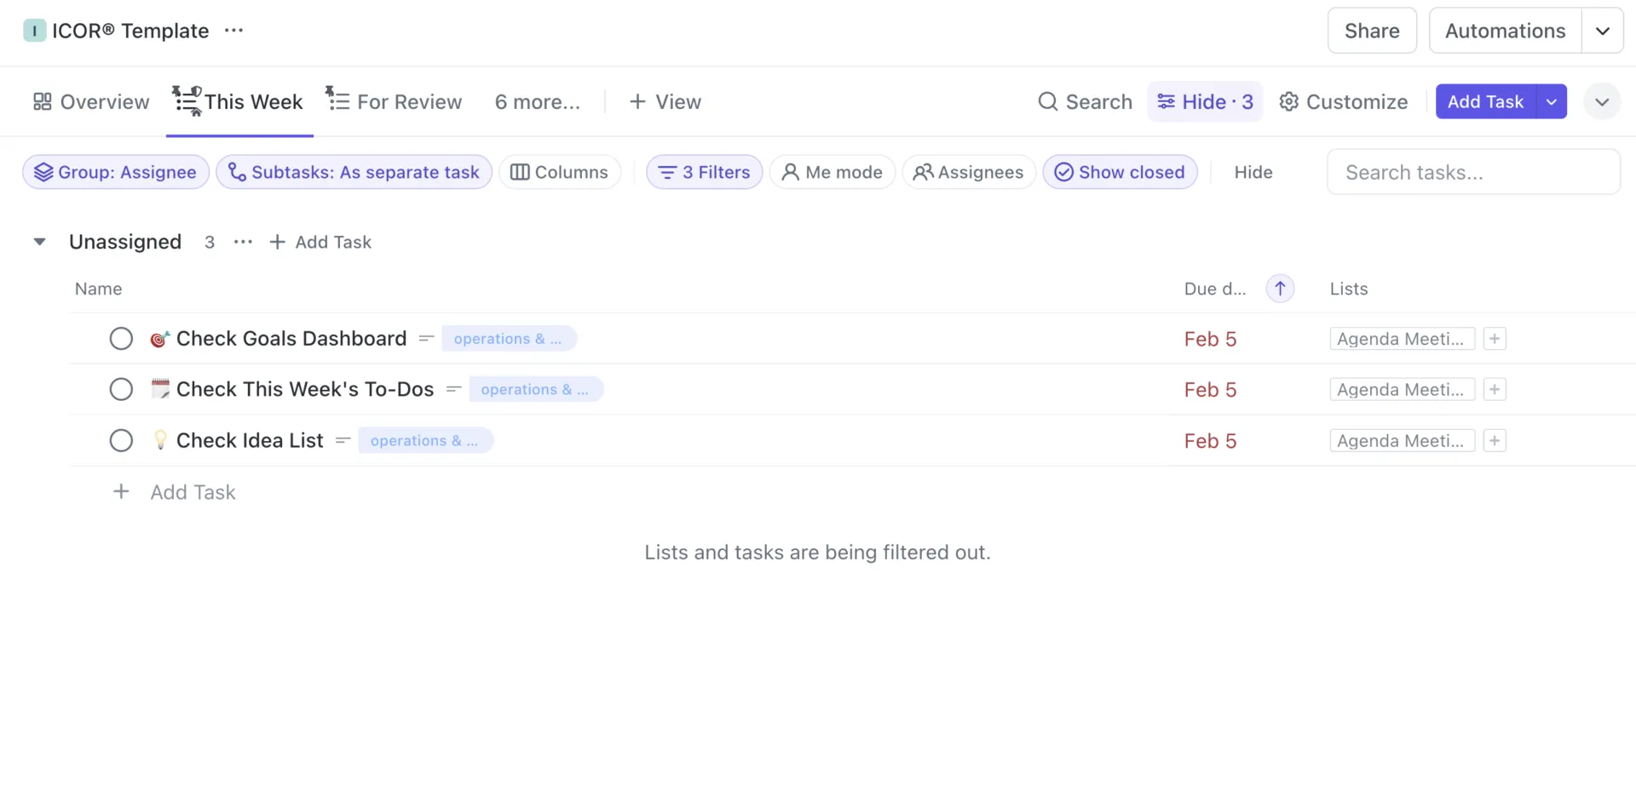Add list with plus beside Check Goals Dashboard
Image resolution: width=1636 pixels, height=790 pixels.
(1495, 339)
